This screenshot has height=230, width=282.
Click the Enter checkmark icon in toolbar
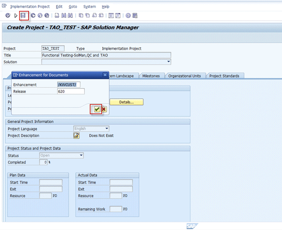click(8, 15)
